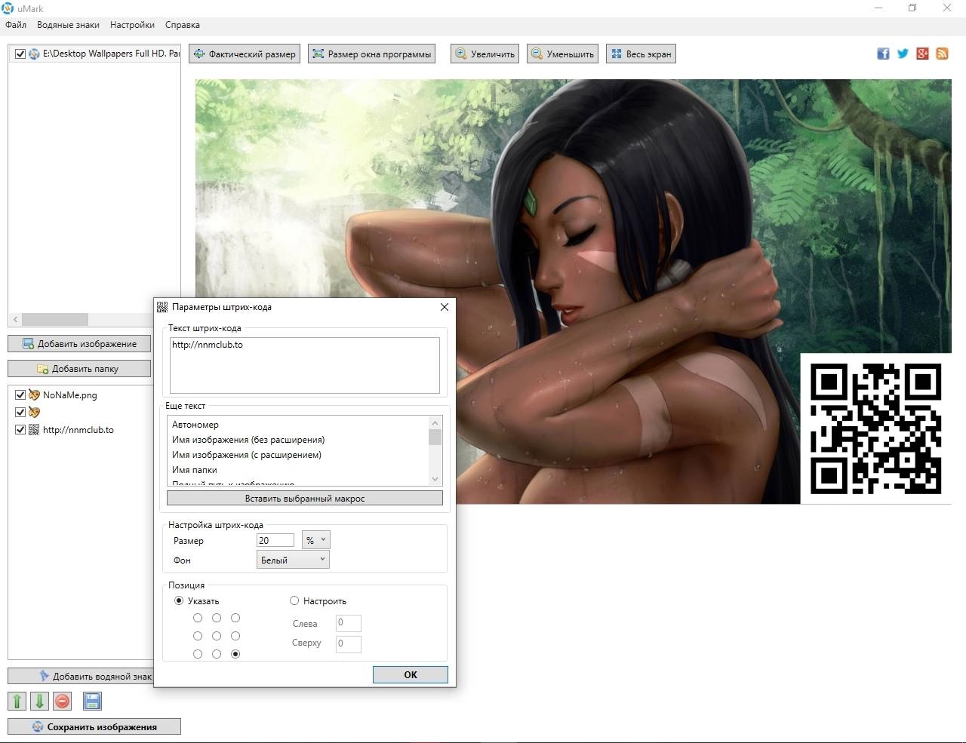Image resolution: width=966 pixels, height=743 pixels.
Task: Show image at actual size
Action: pyautogui.click(x=245, y=54)
